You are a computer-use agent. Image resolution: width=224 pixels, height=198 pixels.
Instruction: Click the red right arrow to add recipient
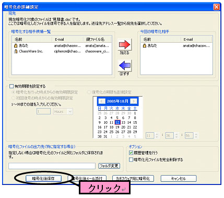pos(125,45)
